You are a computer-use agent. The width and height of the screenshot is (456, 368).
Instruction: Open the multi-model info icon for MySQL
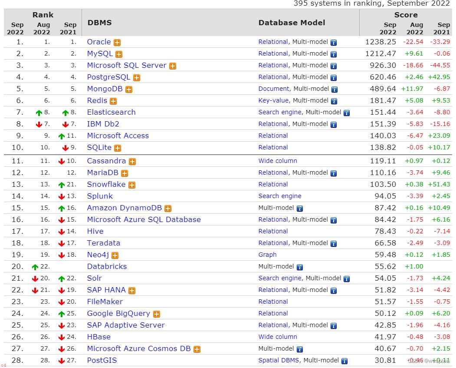pos(334,54)
